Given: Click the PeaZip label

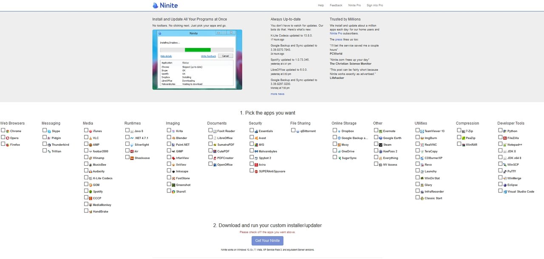Looking at the screenshot, I should point(470,138).
